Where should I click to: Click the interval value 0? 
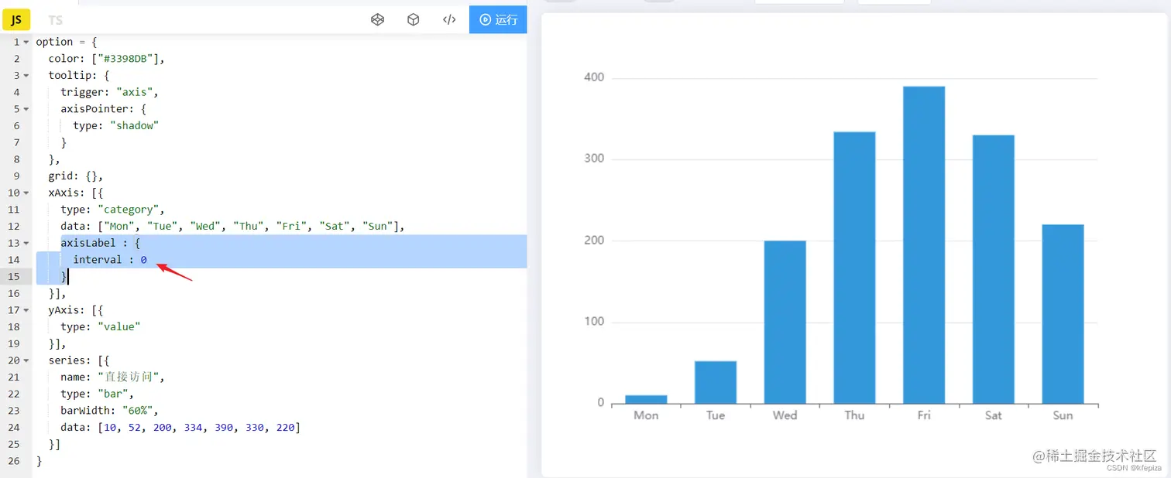[144, 260]
